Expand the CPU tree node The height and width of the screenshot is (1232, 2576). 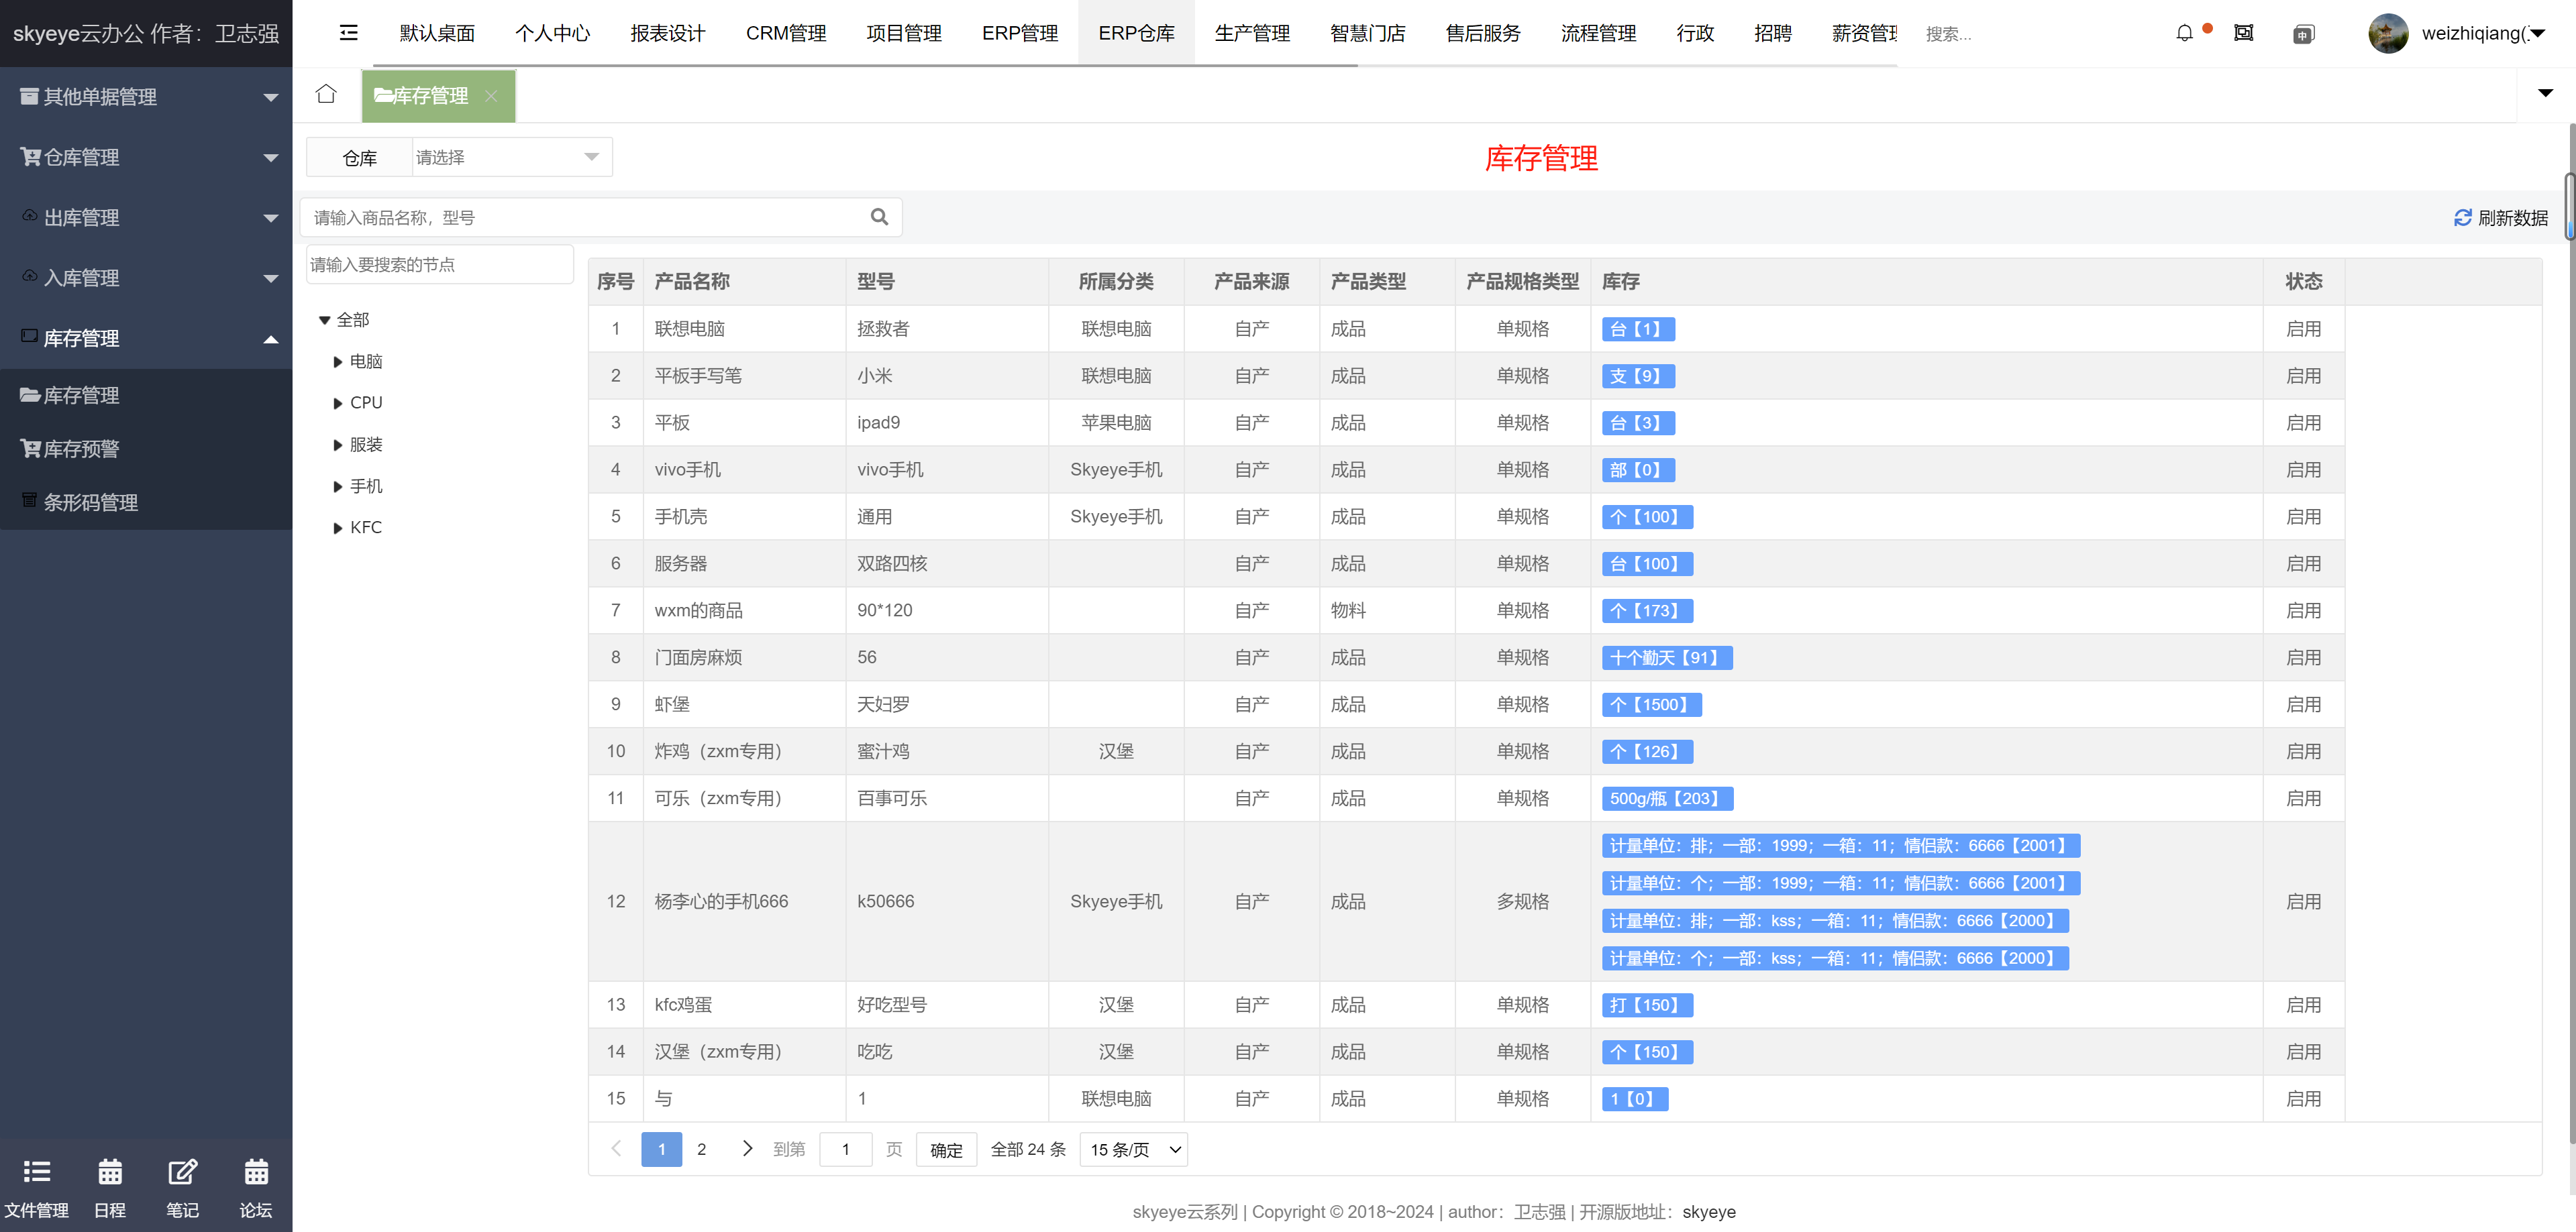[338, 402]
